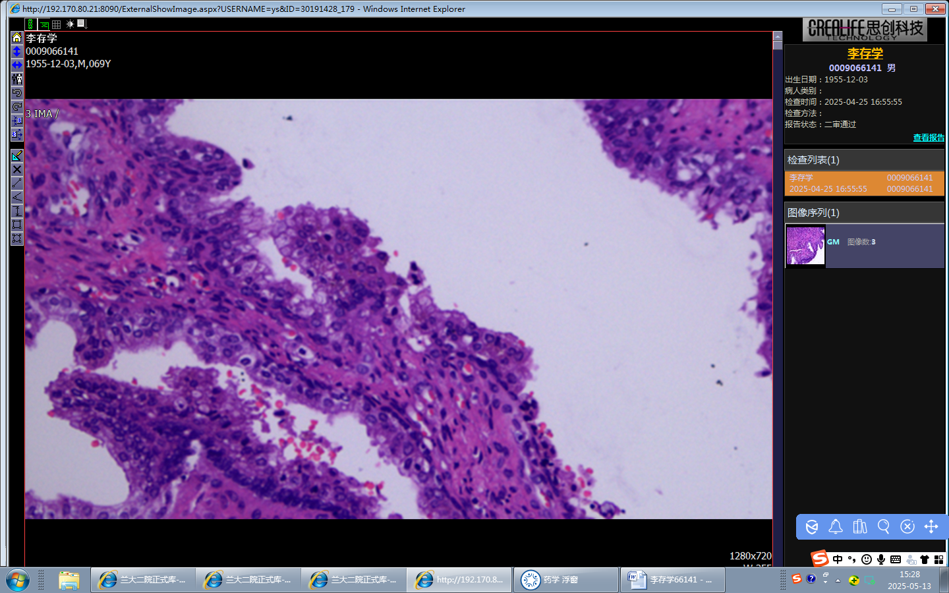
Task: Open the list sort down-arrow icon in top toolbar
Action: pos(82,24)
